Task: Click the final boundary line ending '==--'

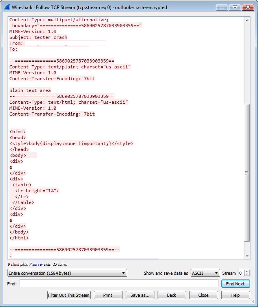Action: click(65, 250)
